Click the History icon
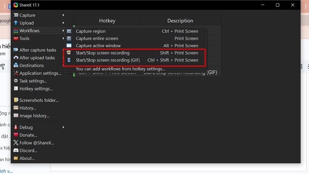Image resolution: width=309 pixels, height=174 pixels. coord(16,108)
